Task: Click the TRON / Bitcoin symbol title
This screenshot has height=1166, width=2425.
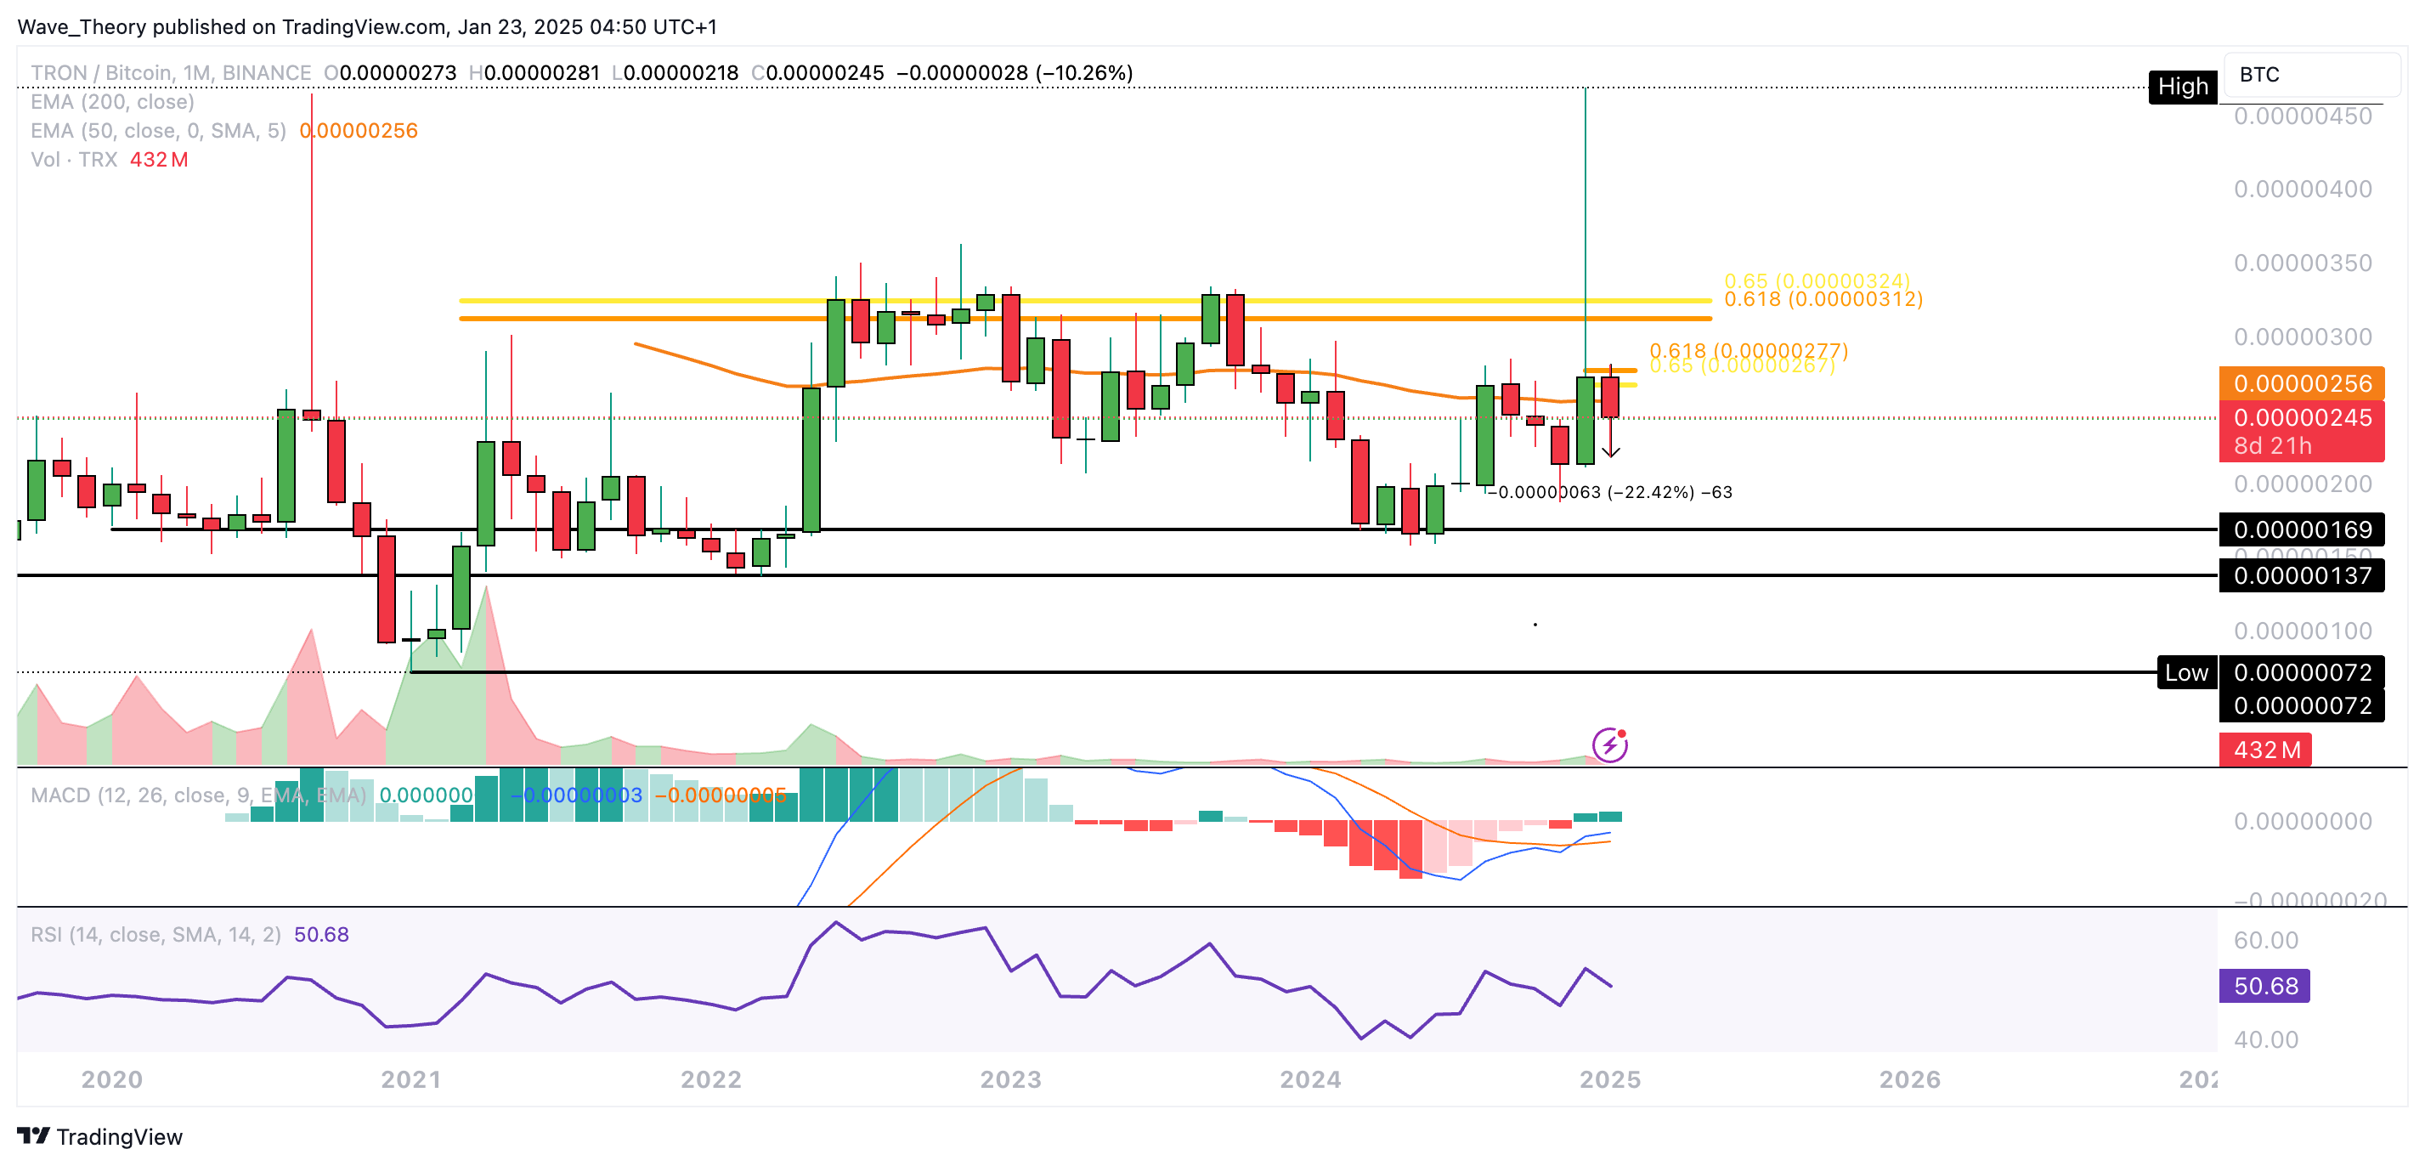Action: pyautogui.click(x=102, y=72)
